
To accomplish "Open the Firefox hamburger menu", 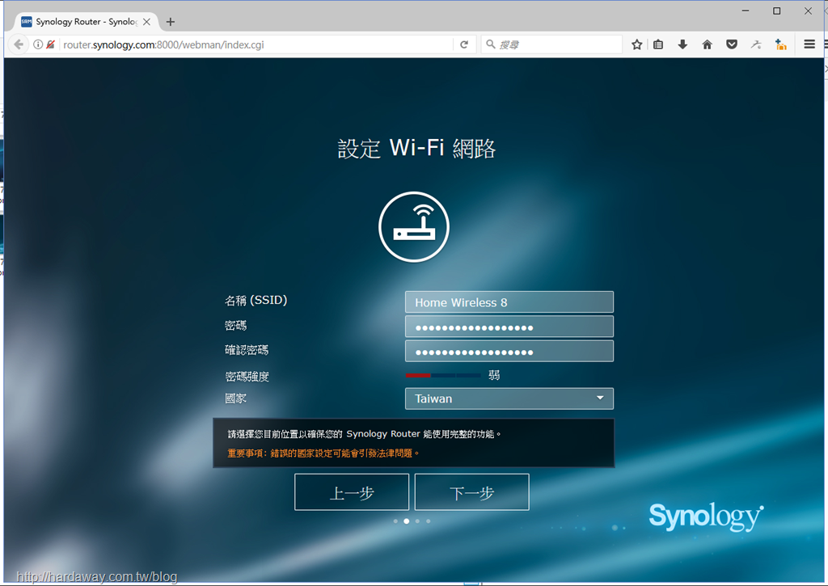I will [x=809, y=44].
